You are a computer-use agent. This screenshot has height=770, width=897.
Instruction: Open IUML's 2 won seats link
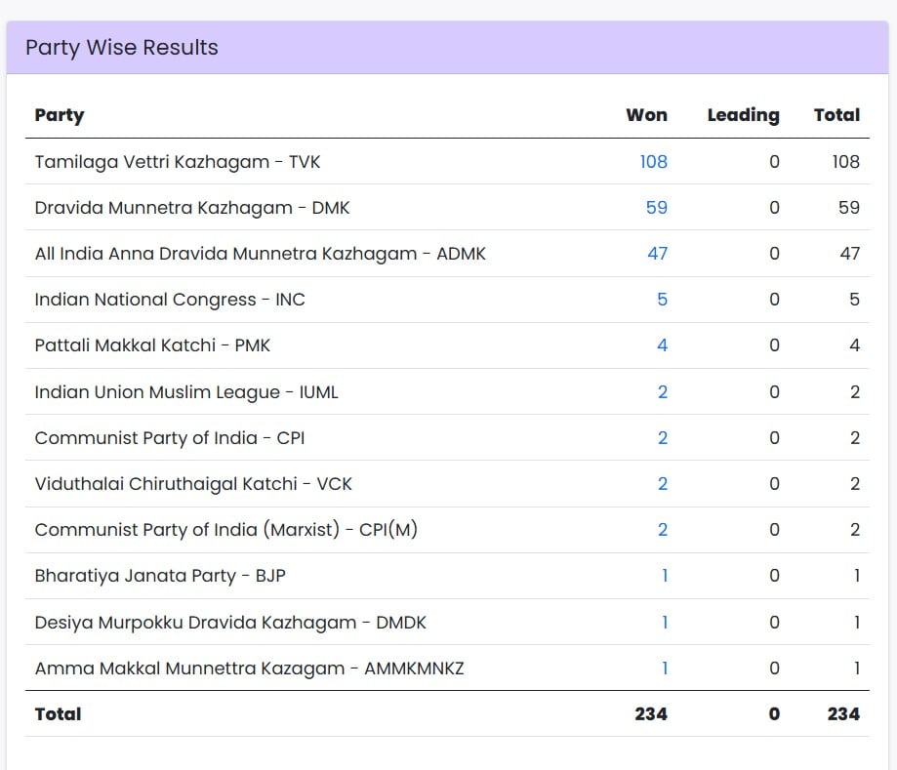point(663,392)
